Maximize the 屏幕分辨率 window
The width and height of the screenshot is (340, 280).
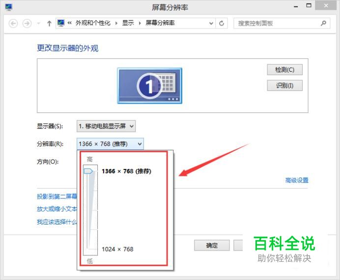pos(309,5)
